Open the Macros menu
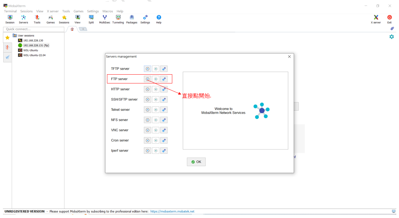 tap(108, 11)
